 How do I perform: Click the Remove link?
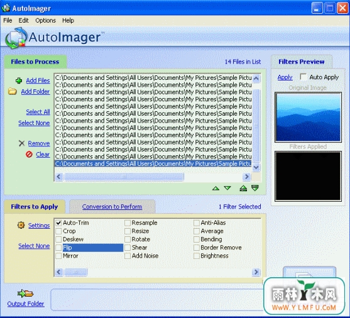click(x=39, y=143)
